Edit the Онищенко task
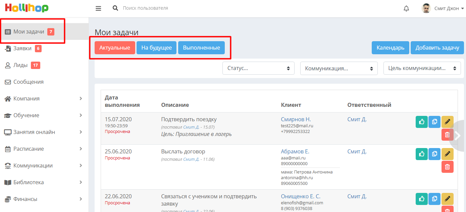Screen dimensions: 466x212 click(x=447, y=199)
